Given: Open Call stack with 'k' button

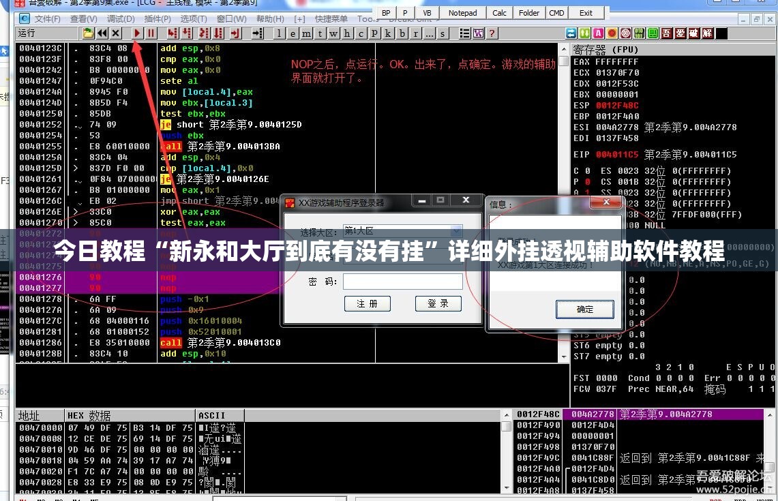Looking at the screenshot, I should [x=388, y=33].
